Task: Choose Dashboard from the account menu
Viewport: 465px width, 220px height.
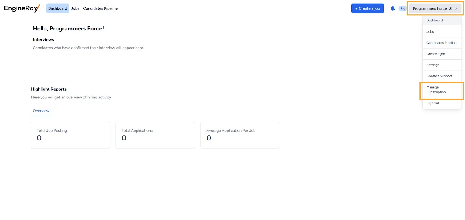Action: (x=442, y=21)
